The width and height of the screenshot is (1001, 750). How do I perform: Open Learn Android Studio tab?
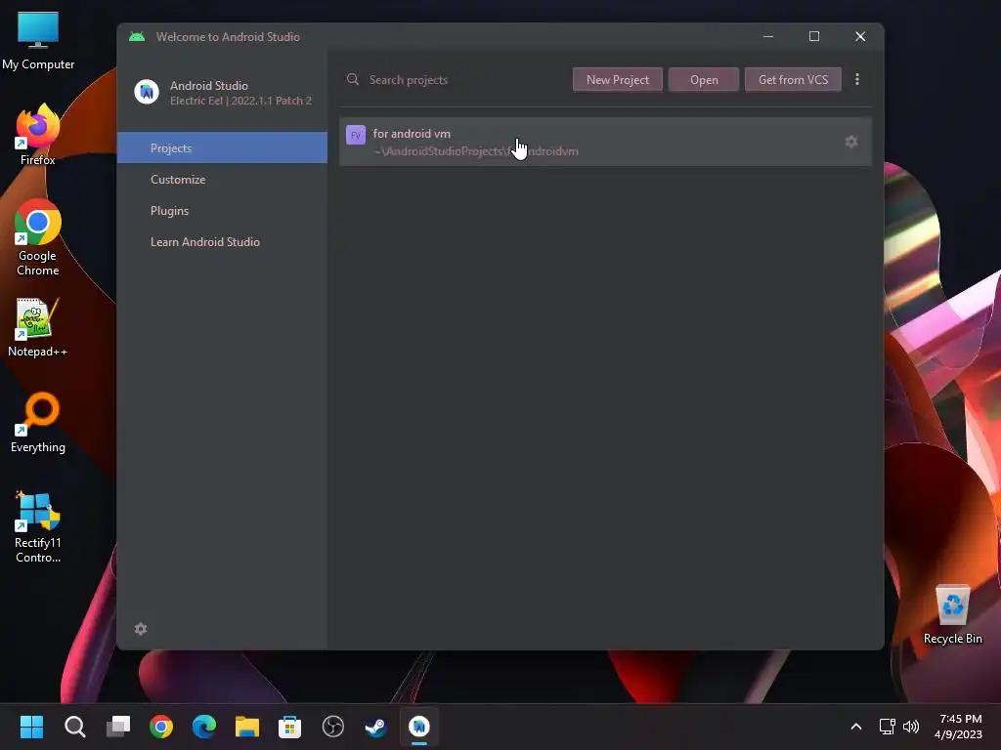click(x=222, y=242)
